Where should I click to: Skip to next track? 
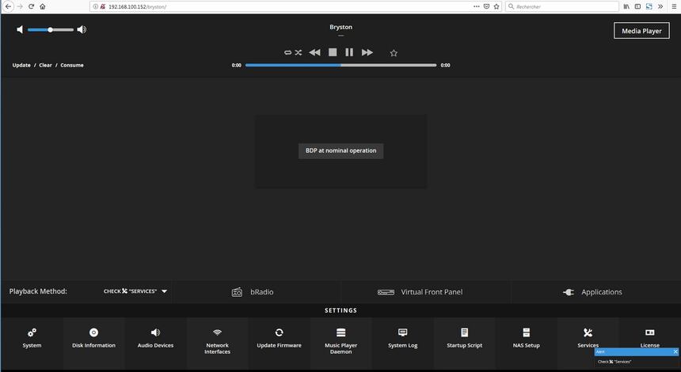click(x=367, y=52)
